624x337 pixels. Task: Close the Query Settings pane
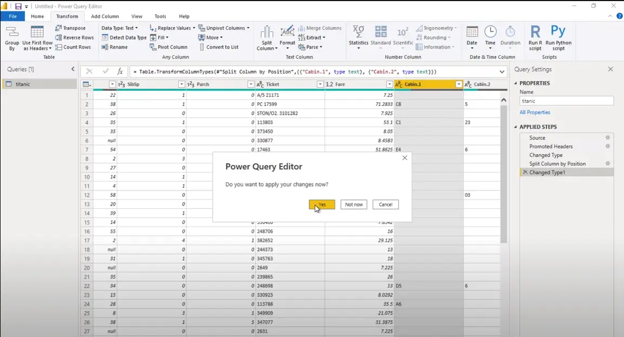pyautogui.click(x=610, y=69)
